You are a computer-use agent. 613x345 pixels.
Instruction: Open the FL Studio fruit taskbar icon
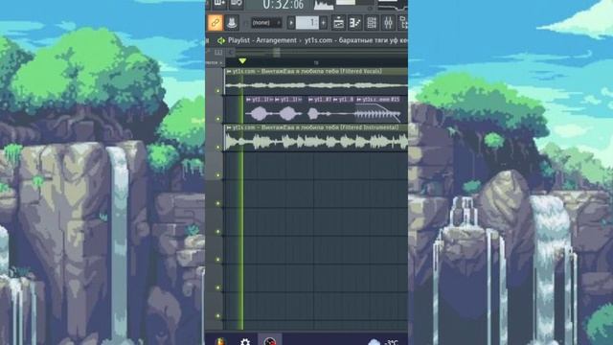pos(220,342)
